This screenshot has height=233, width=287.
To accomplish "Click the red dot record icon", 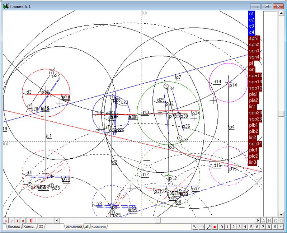I will click(x=215, y=227).
